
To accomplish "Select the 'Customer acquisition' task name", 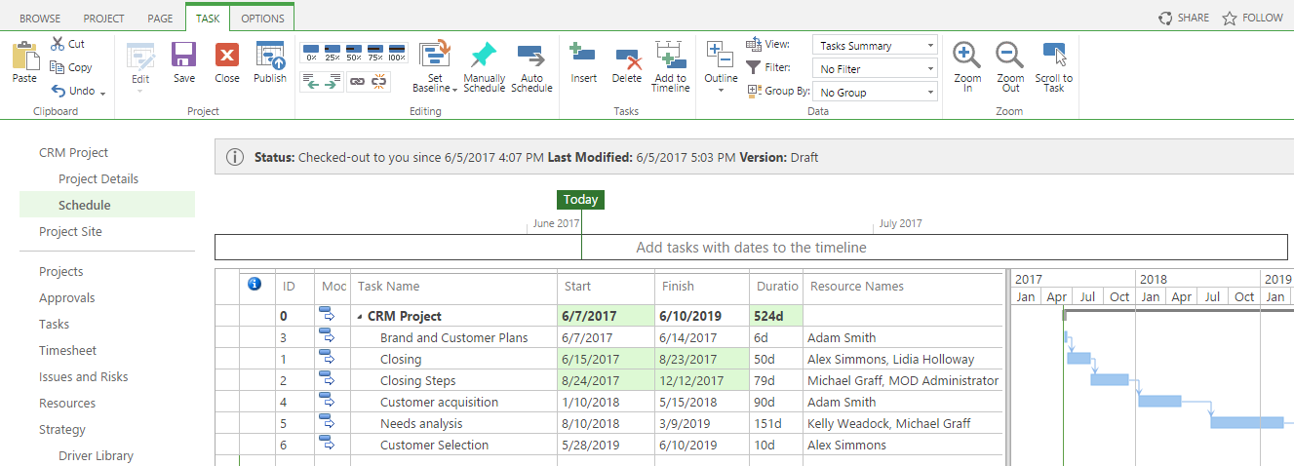I will 439,403.
